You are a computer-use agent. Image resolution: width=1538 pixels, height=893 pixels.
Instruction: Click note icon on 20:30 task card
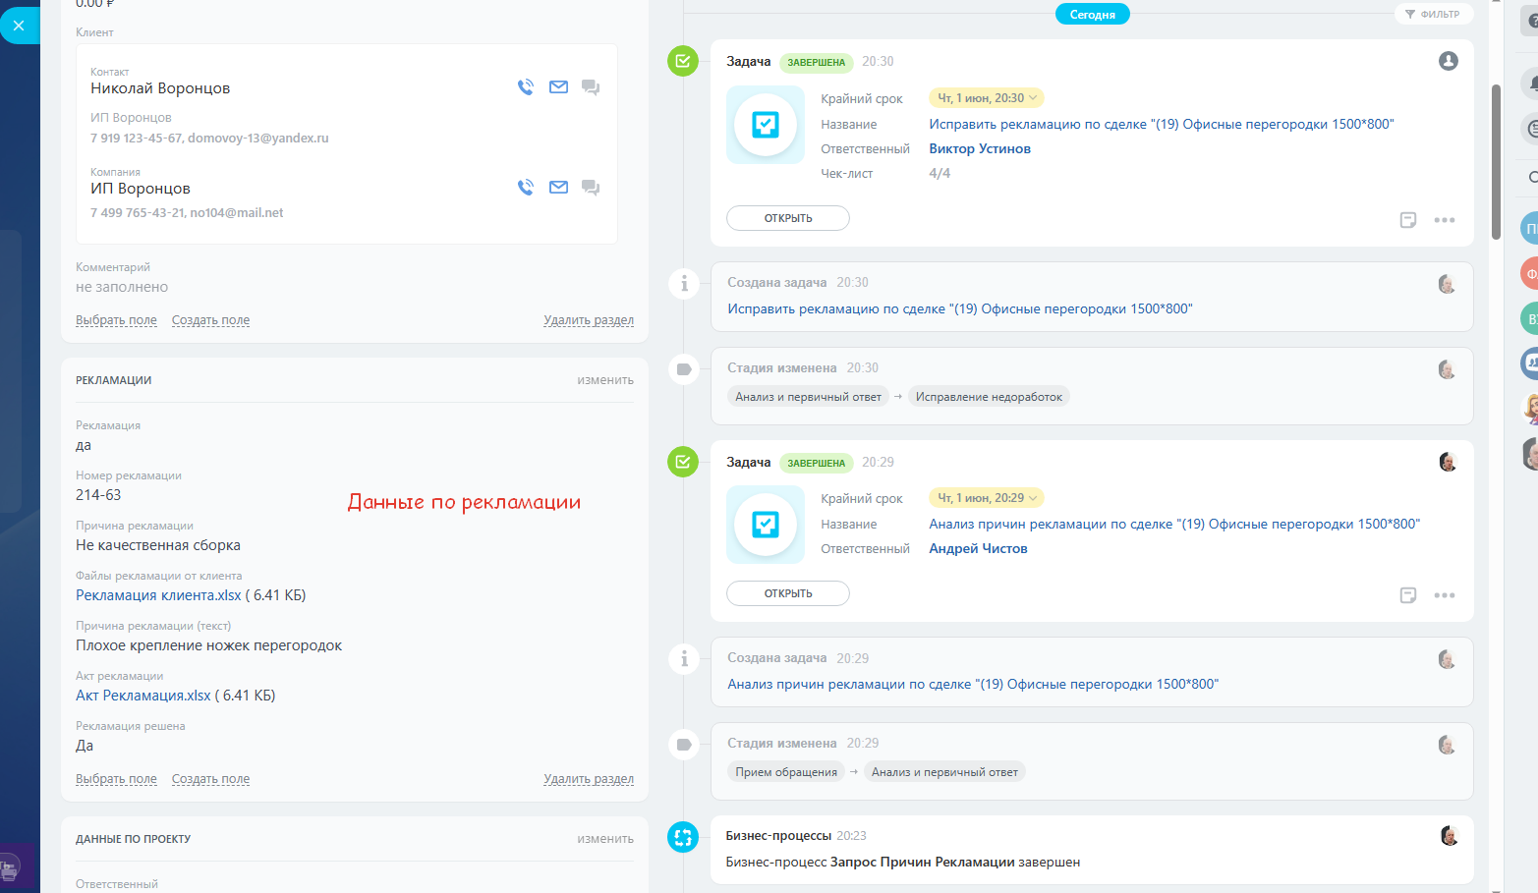1407,220
